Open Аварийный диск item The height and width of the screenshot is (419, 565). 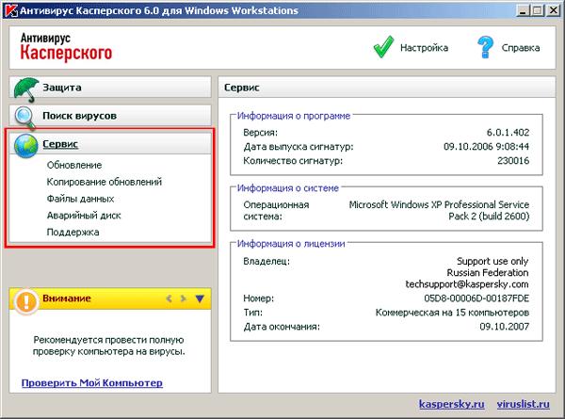[84, 215]
